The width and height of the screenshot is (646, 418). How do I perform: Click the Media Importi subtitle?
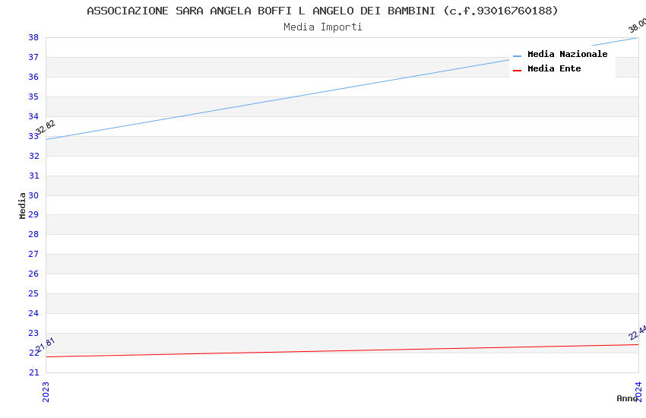click(x=322, y=27)
